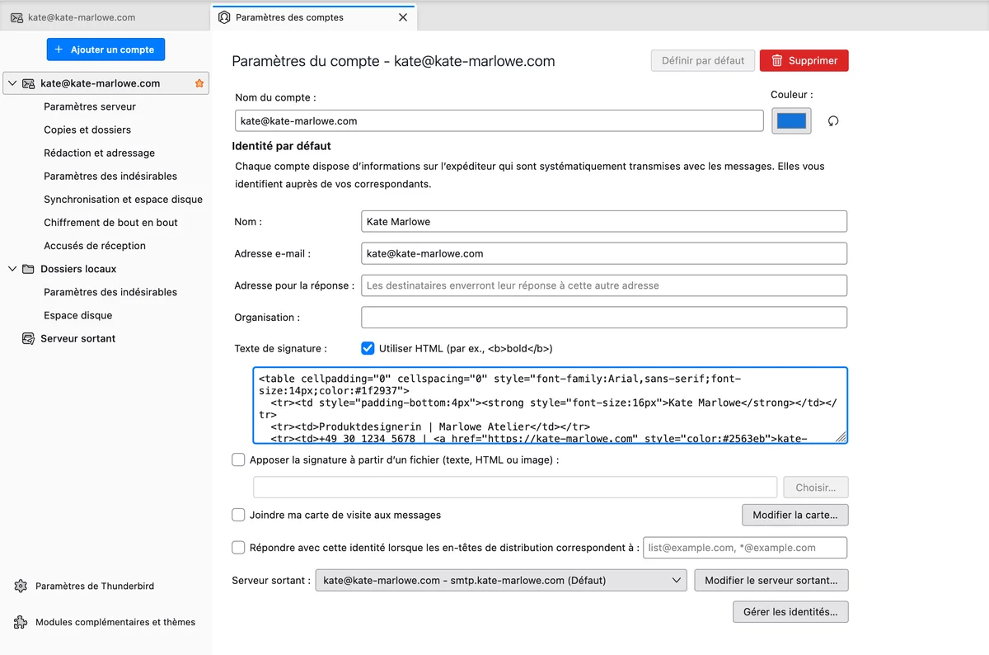Open Accusés de réception
The image size is (989, 655).
tap(95, 245)
